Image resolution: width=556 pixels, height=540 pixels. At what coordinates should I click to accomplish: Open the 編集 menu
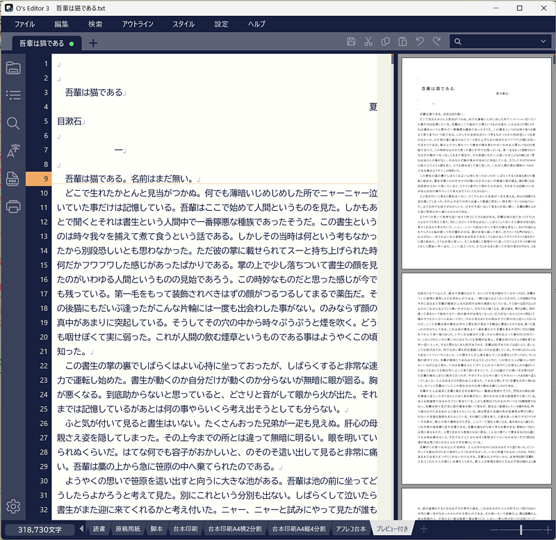(x=61, y=24)
